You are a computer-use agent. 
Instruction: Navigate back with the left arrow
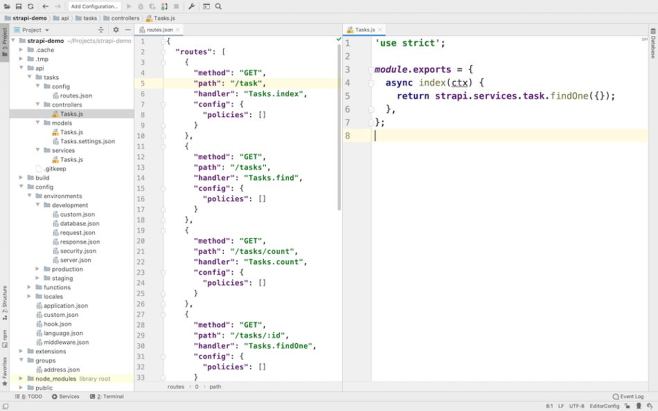[x=46, y=6]
